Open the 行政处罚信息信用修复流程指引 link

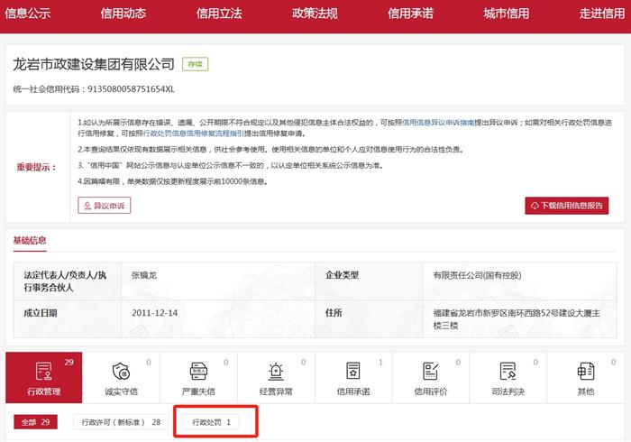tap(190, 134)
